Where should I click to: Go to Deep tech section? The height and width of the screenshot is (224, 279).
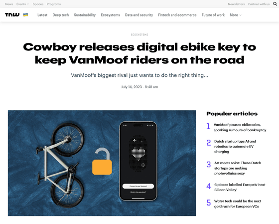click(x=61, y=15)
